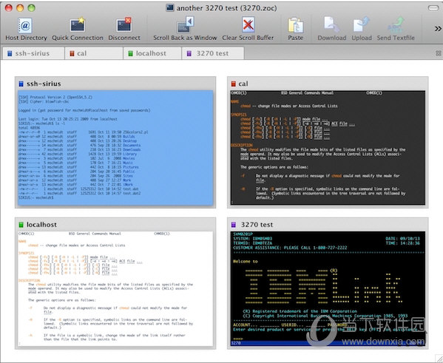Select the ssh-sirius session thumbnail
The width and height of the screenshot is (443, 363).
(x=115, y=143)
